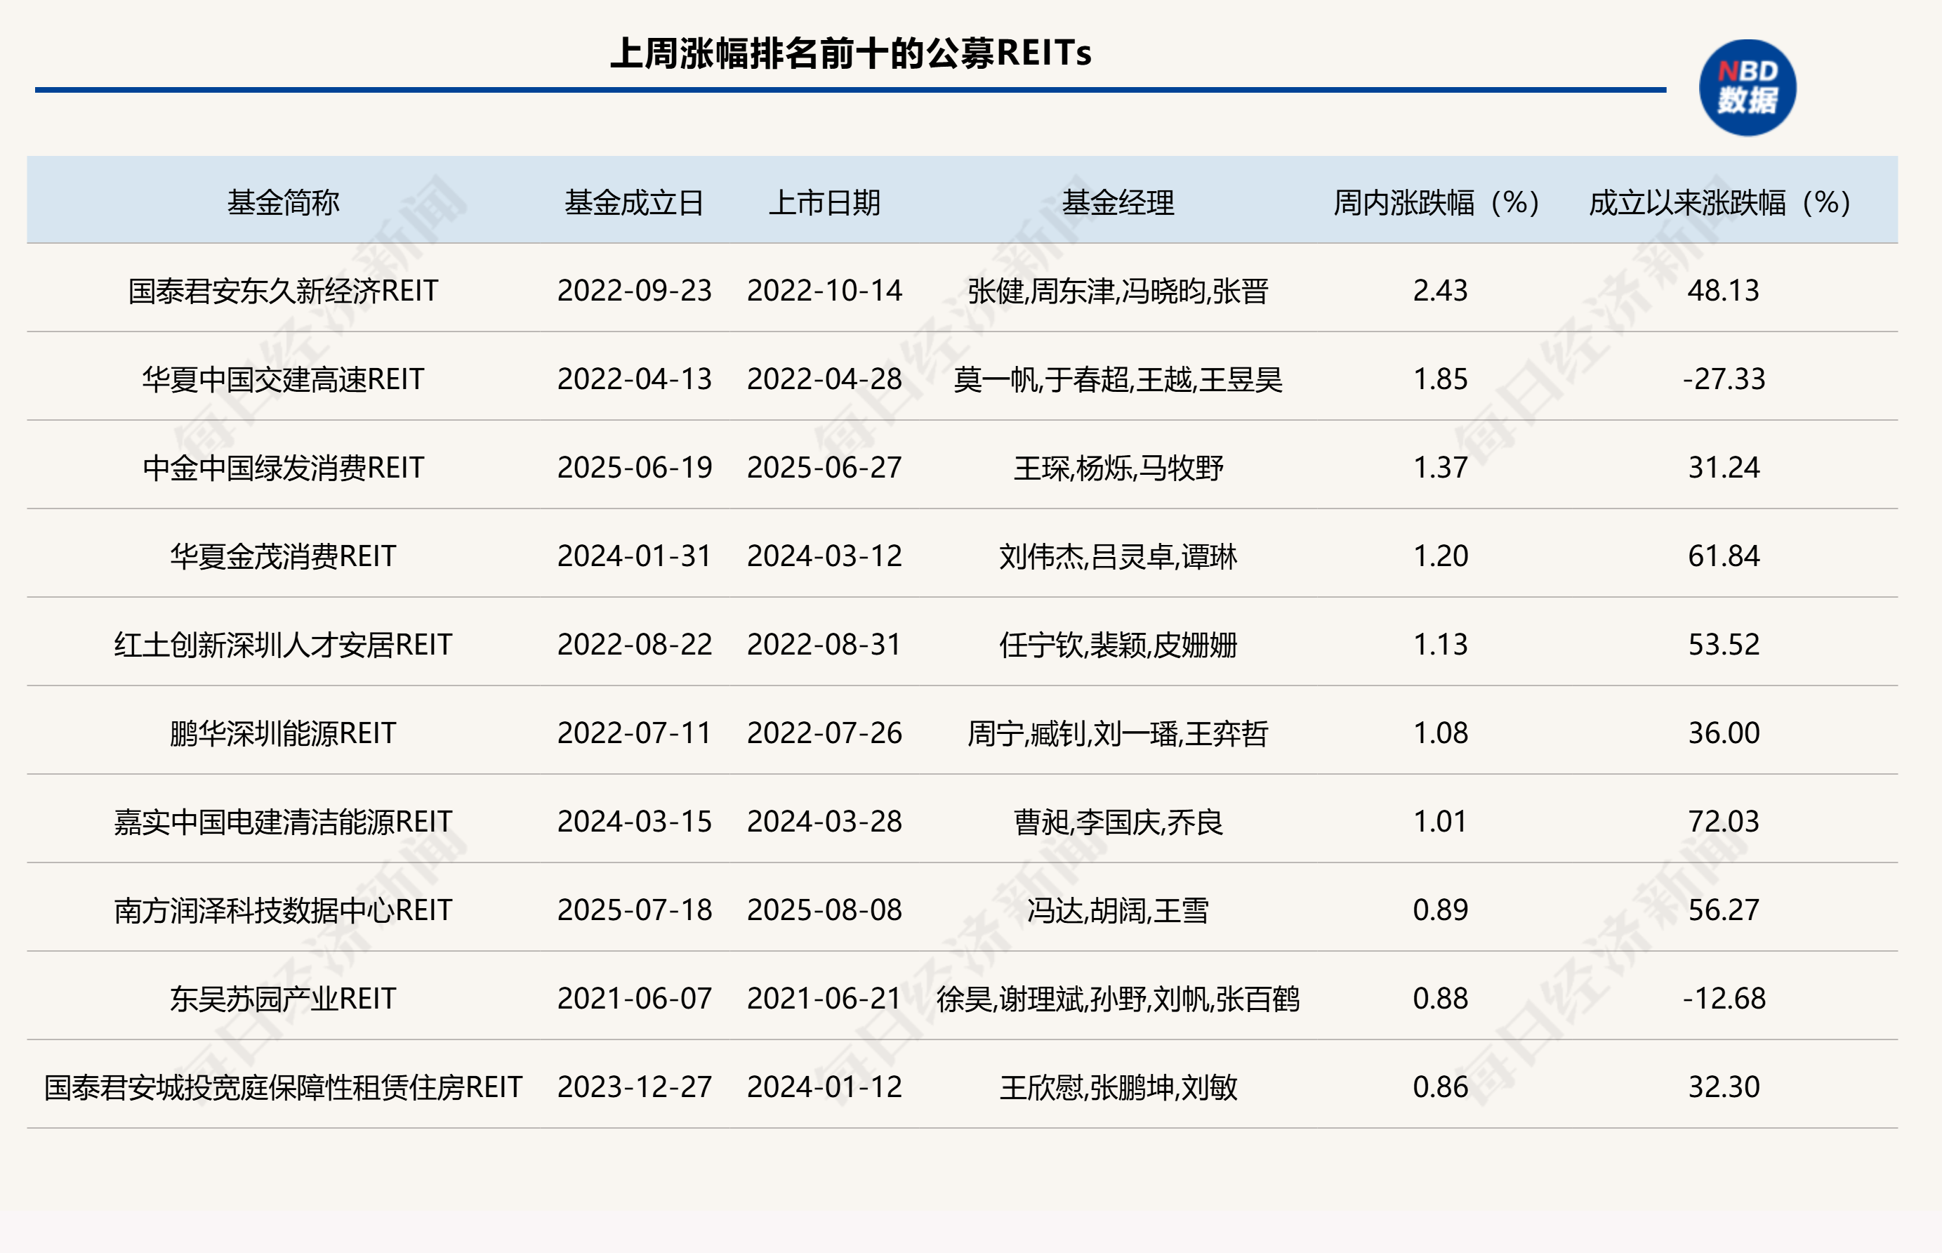Image resolution: width=1942 pixels, height=1253 pixels.
Task: Select the 上市日期 column header
Action: 825,202
